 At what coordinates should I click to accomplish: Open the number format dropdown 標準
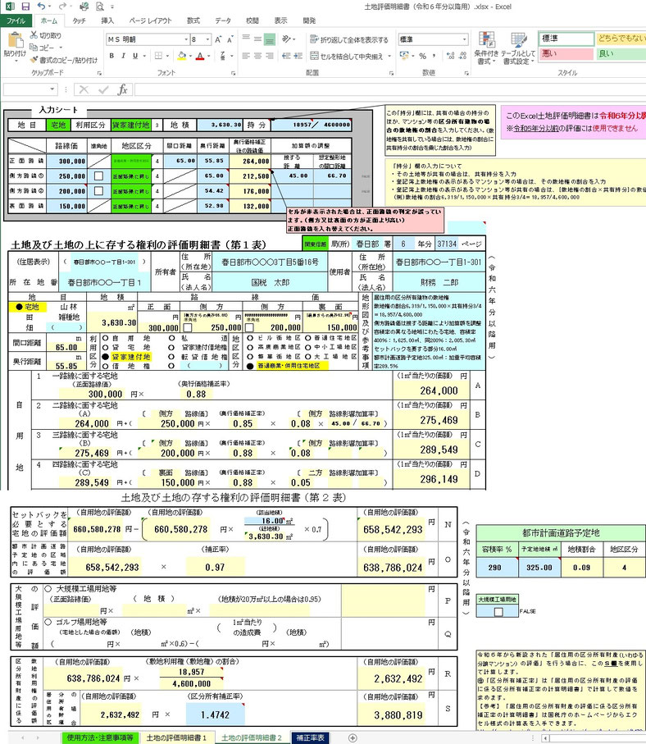[x=464, y=39]
